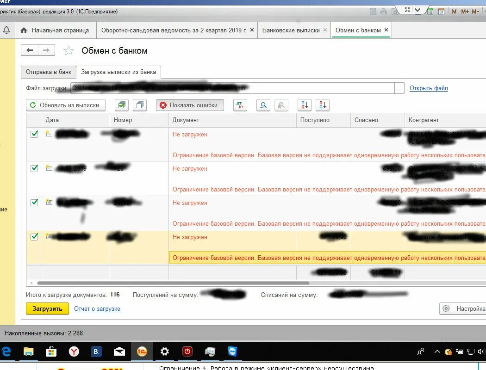Screen dimensions: 486x370
Task: Open Settings gear from the taskbar
Action: point(165,351)
